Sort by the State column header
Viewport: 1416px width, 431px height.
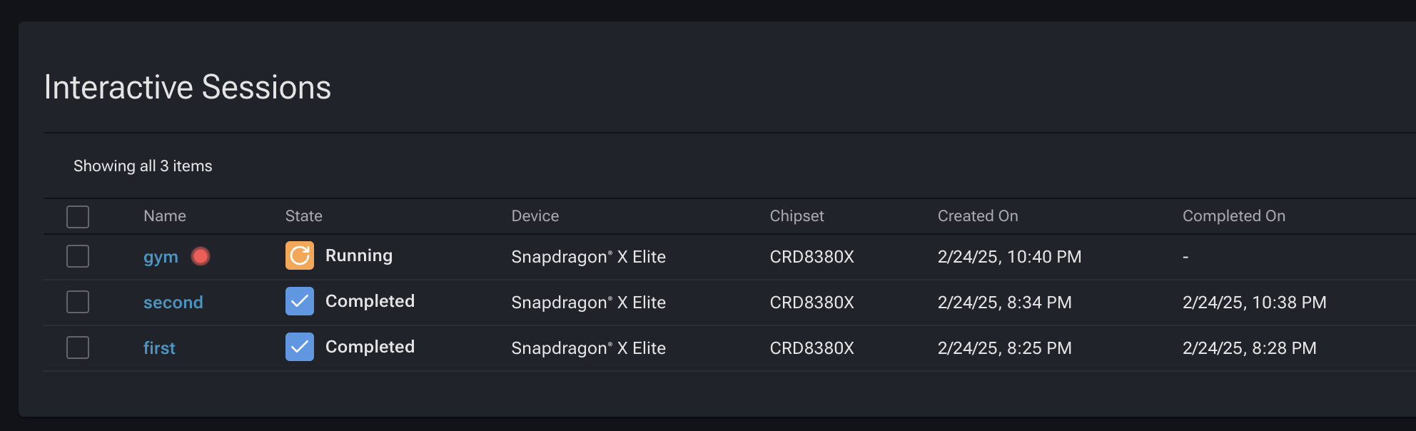click(304, 215)
